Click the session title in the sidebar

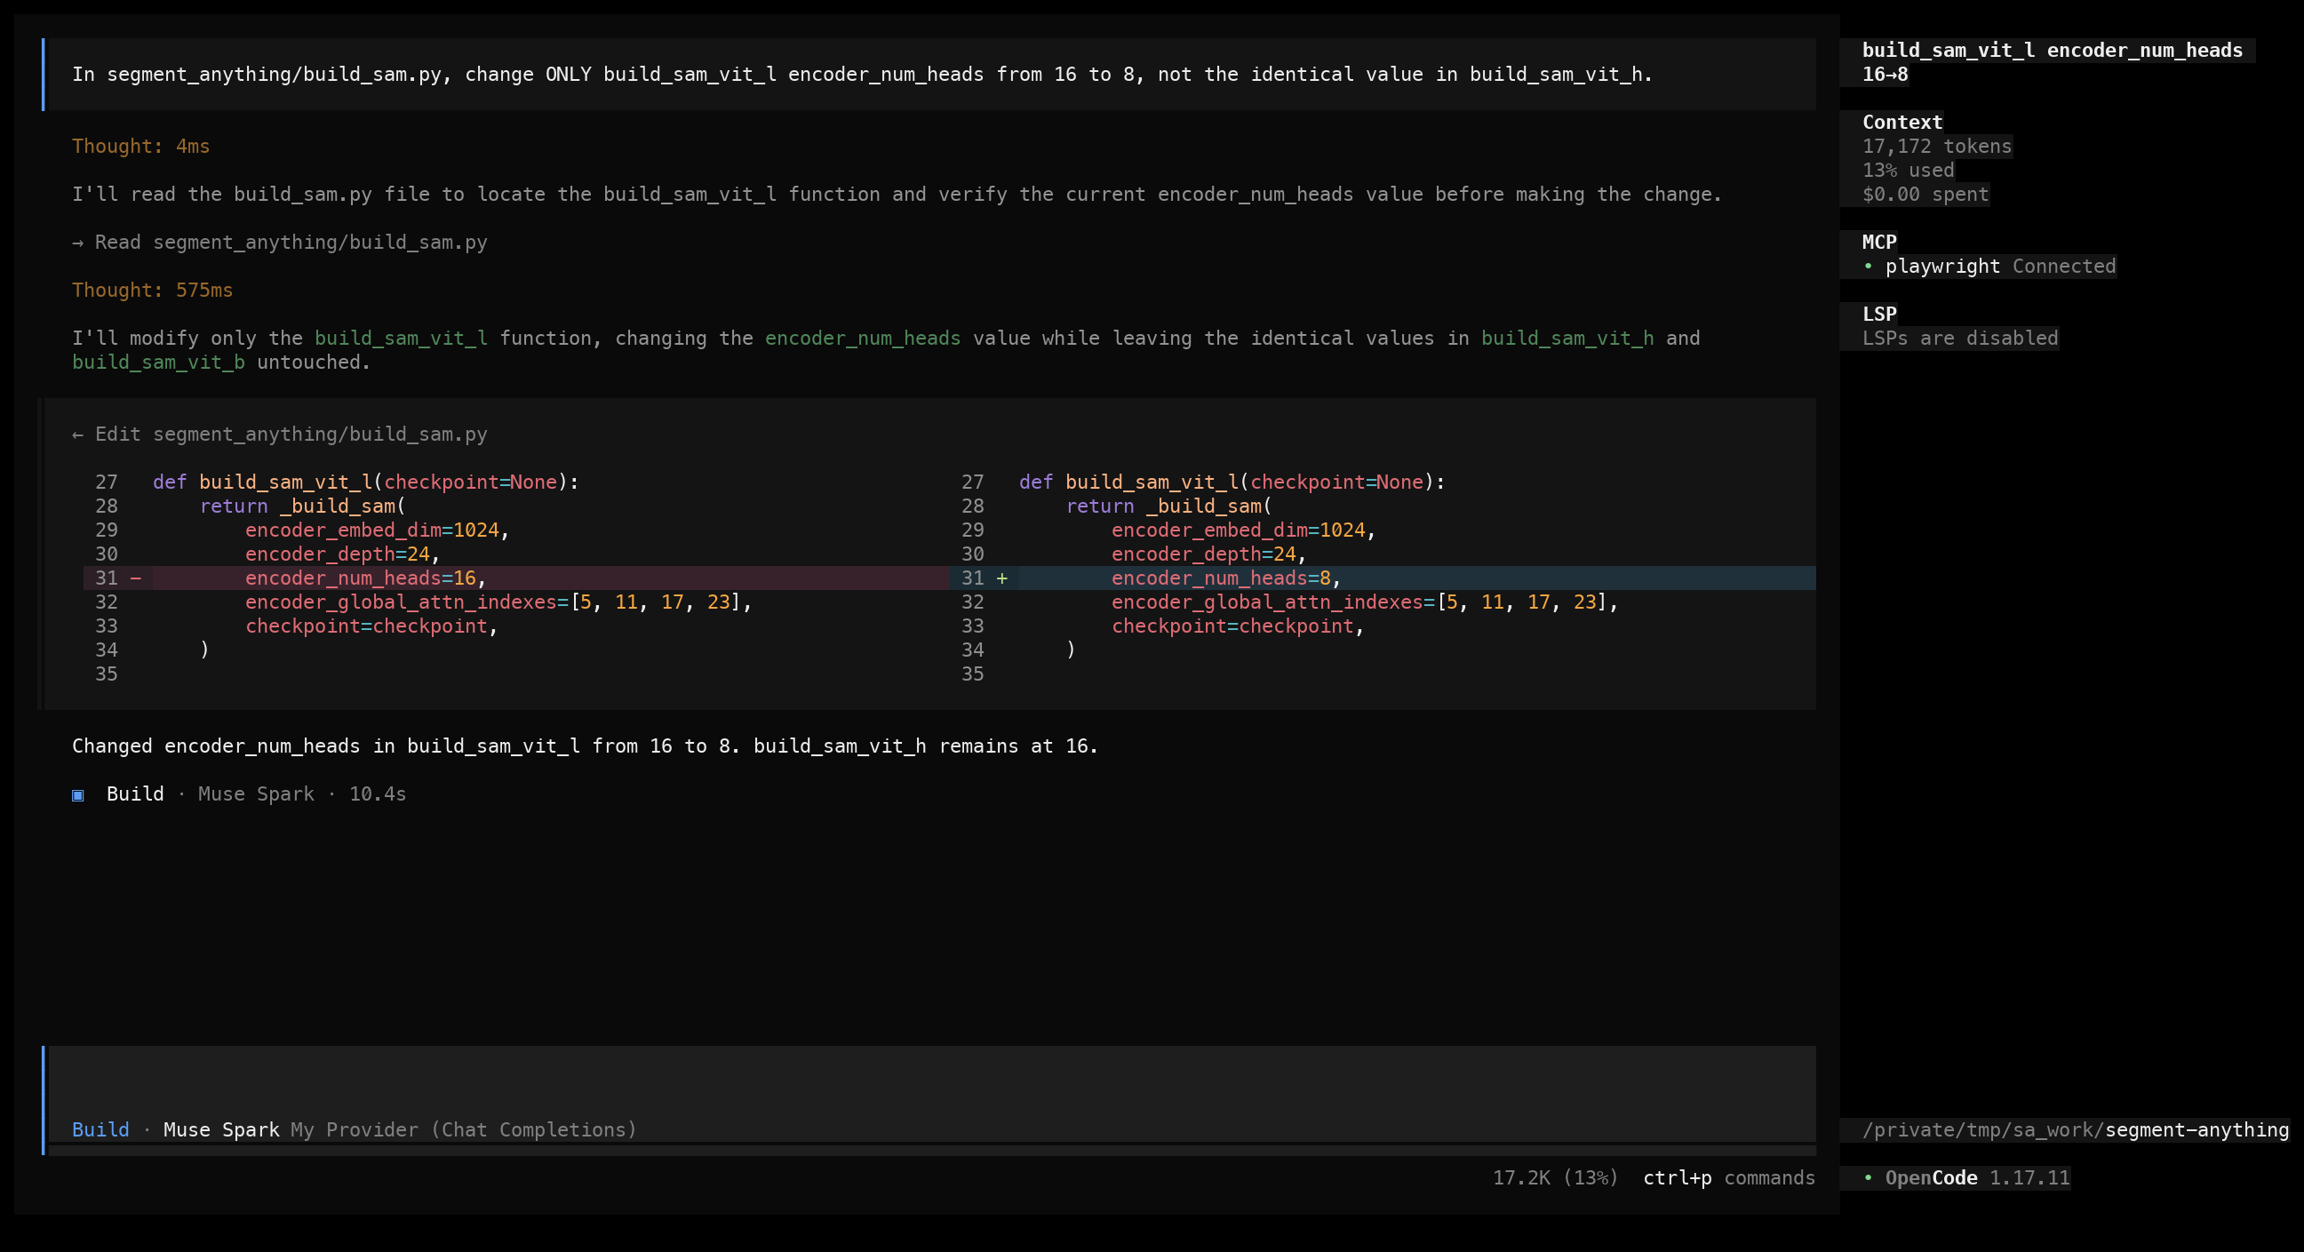point(2052,61)
